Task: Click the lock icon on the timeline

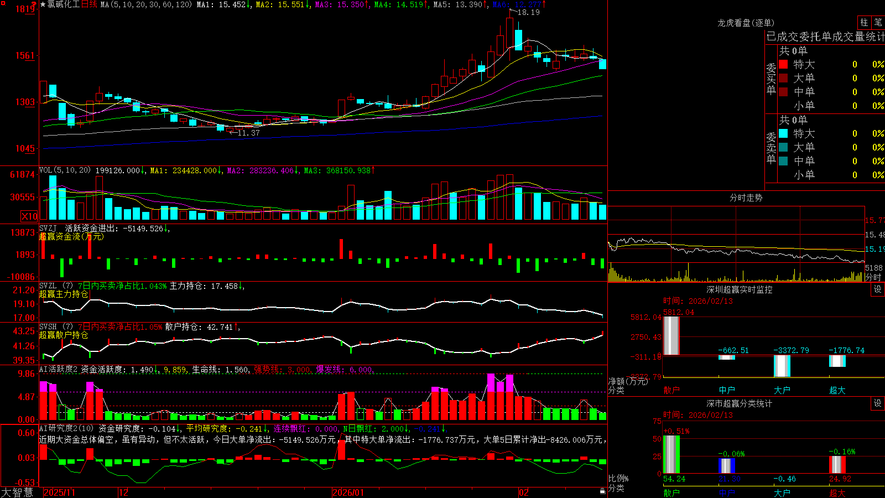Action: (602, 491)
